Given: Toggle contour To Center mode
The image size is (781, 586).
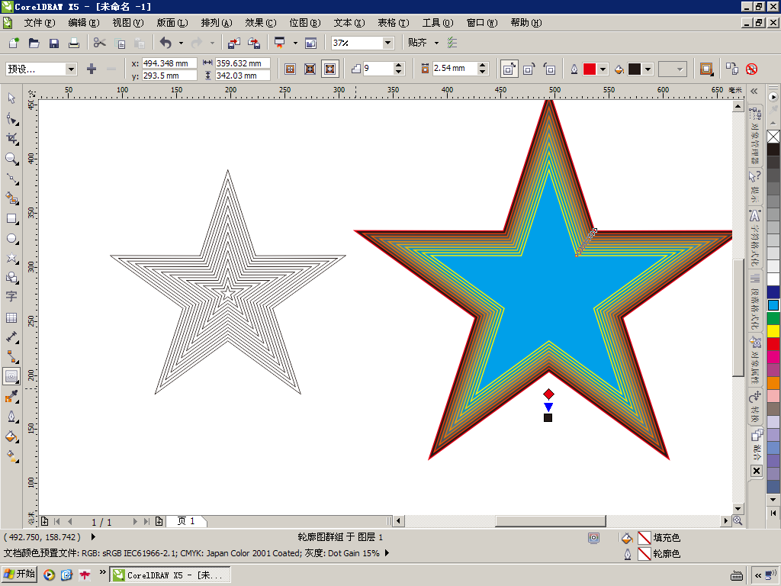Looking at the screenshot, I should pyautogui.click(x=290, y=69).
